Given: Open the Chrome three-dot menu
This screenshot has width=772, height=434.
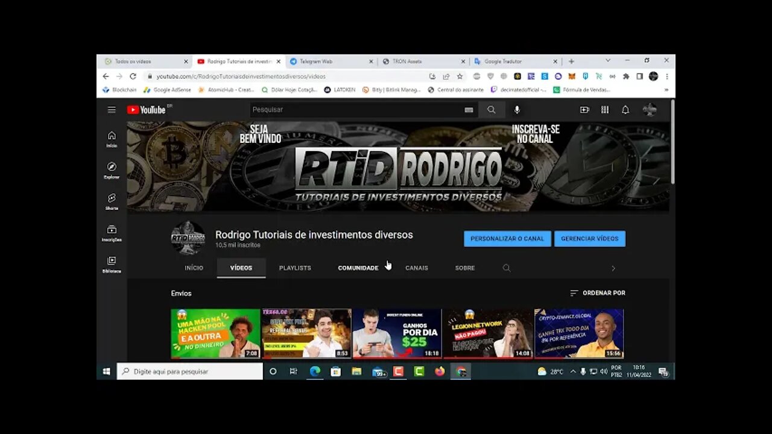Looking at the screenshot, I should pos(666,77).
